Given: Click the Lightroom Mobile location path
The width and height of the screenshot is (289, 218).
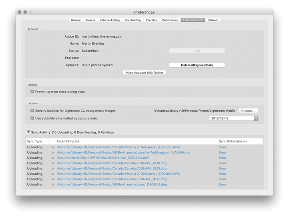Looking at the screenshot, I should point(195,111).
